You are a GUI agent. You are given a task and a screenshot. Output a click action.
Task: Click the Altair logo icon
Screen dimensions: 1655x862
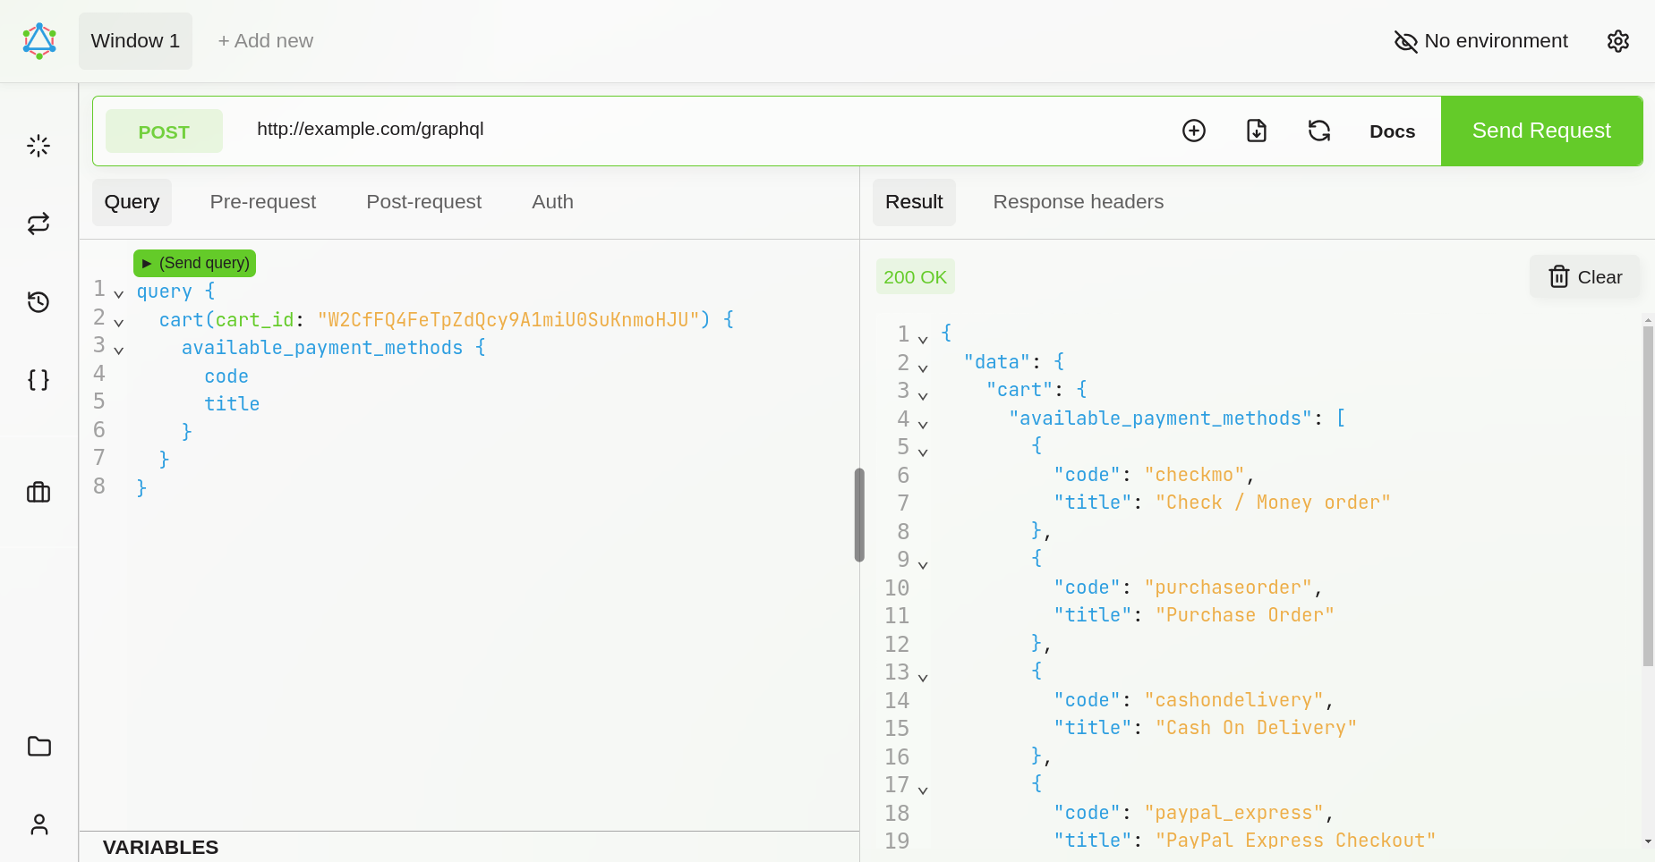(x=39, y=41)
